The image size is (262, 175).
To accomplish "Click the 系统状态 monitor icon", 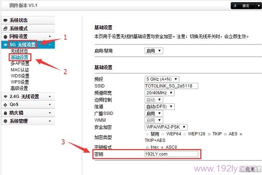I will (x=5, y=21).
